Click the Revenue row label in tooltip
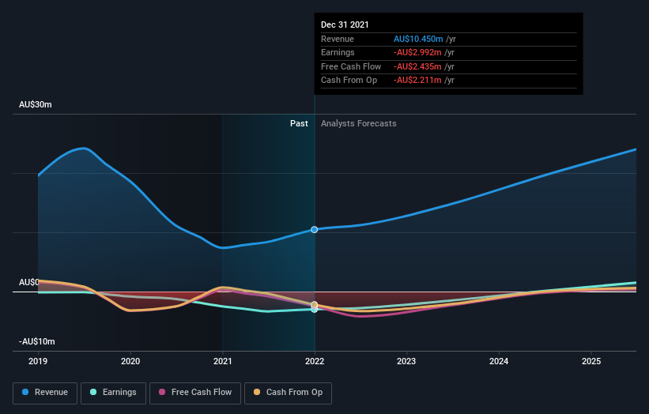 (x=338, y=39)
